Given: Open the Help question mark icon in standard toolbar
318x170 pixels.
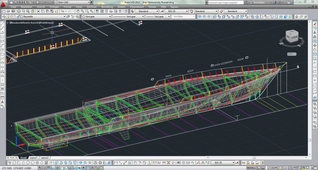Looking at the screenshot, I should click(126, 11).
